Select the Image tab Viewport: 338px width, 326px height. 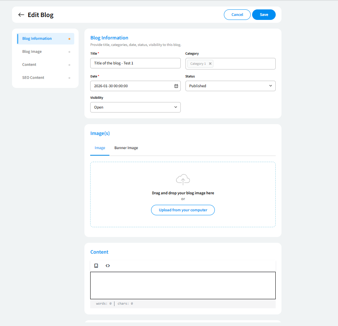(x=100, y=148)
